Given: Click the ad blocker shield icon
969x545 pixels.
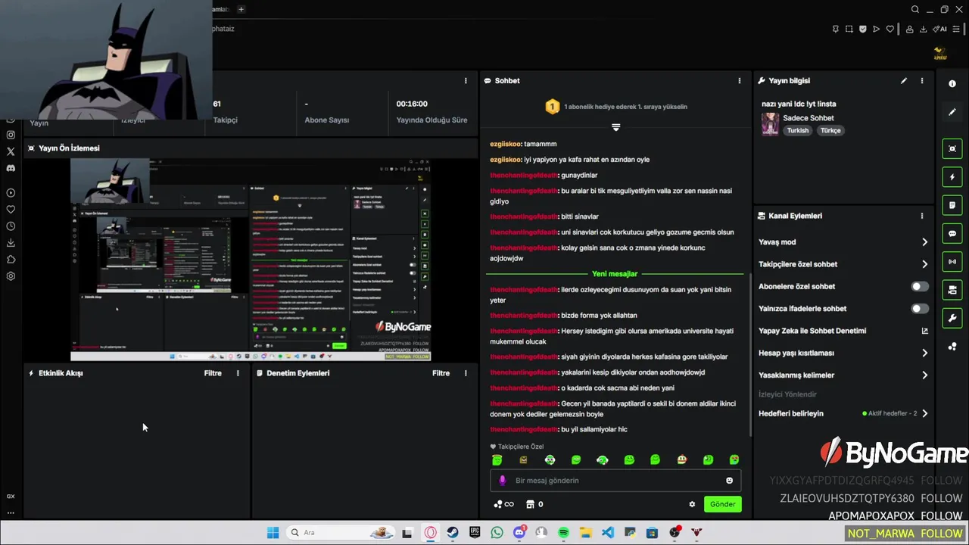Looking at the screenshot, I should tap(863, 29).
